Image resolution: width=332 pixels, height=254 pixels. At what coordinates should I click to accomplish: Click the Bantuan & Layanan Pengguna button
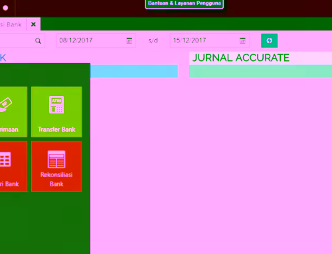point(184,4)
